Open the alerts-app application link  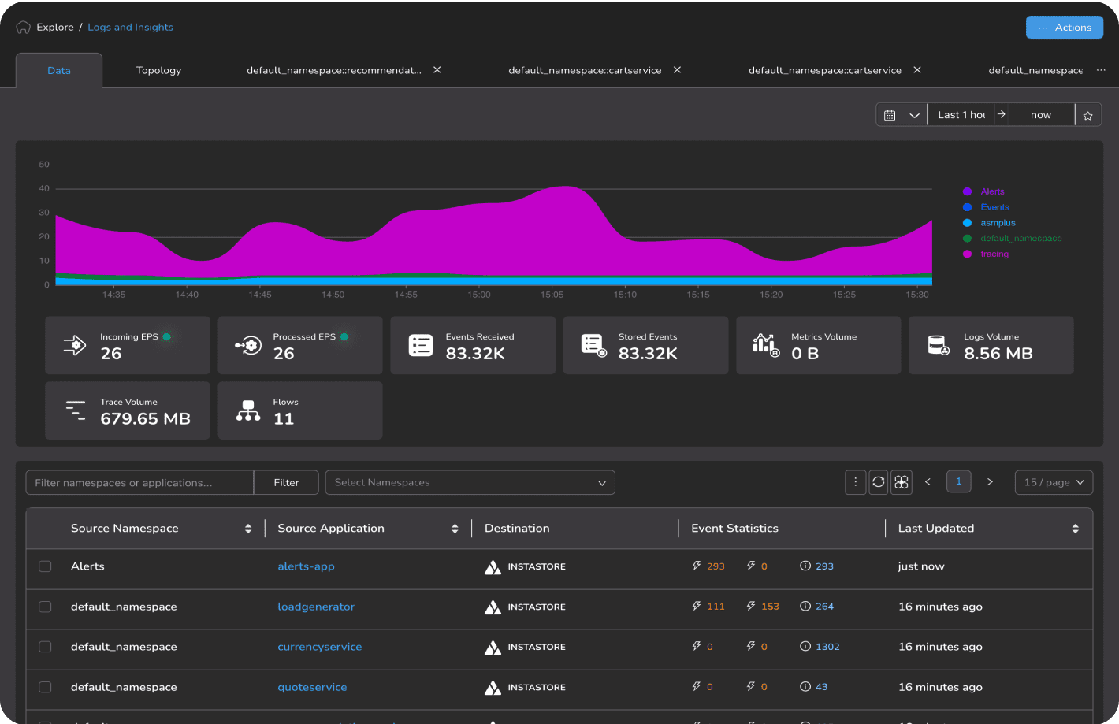pos(306,566)
